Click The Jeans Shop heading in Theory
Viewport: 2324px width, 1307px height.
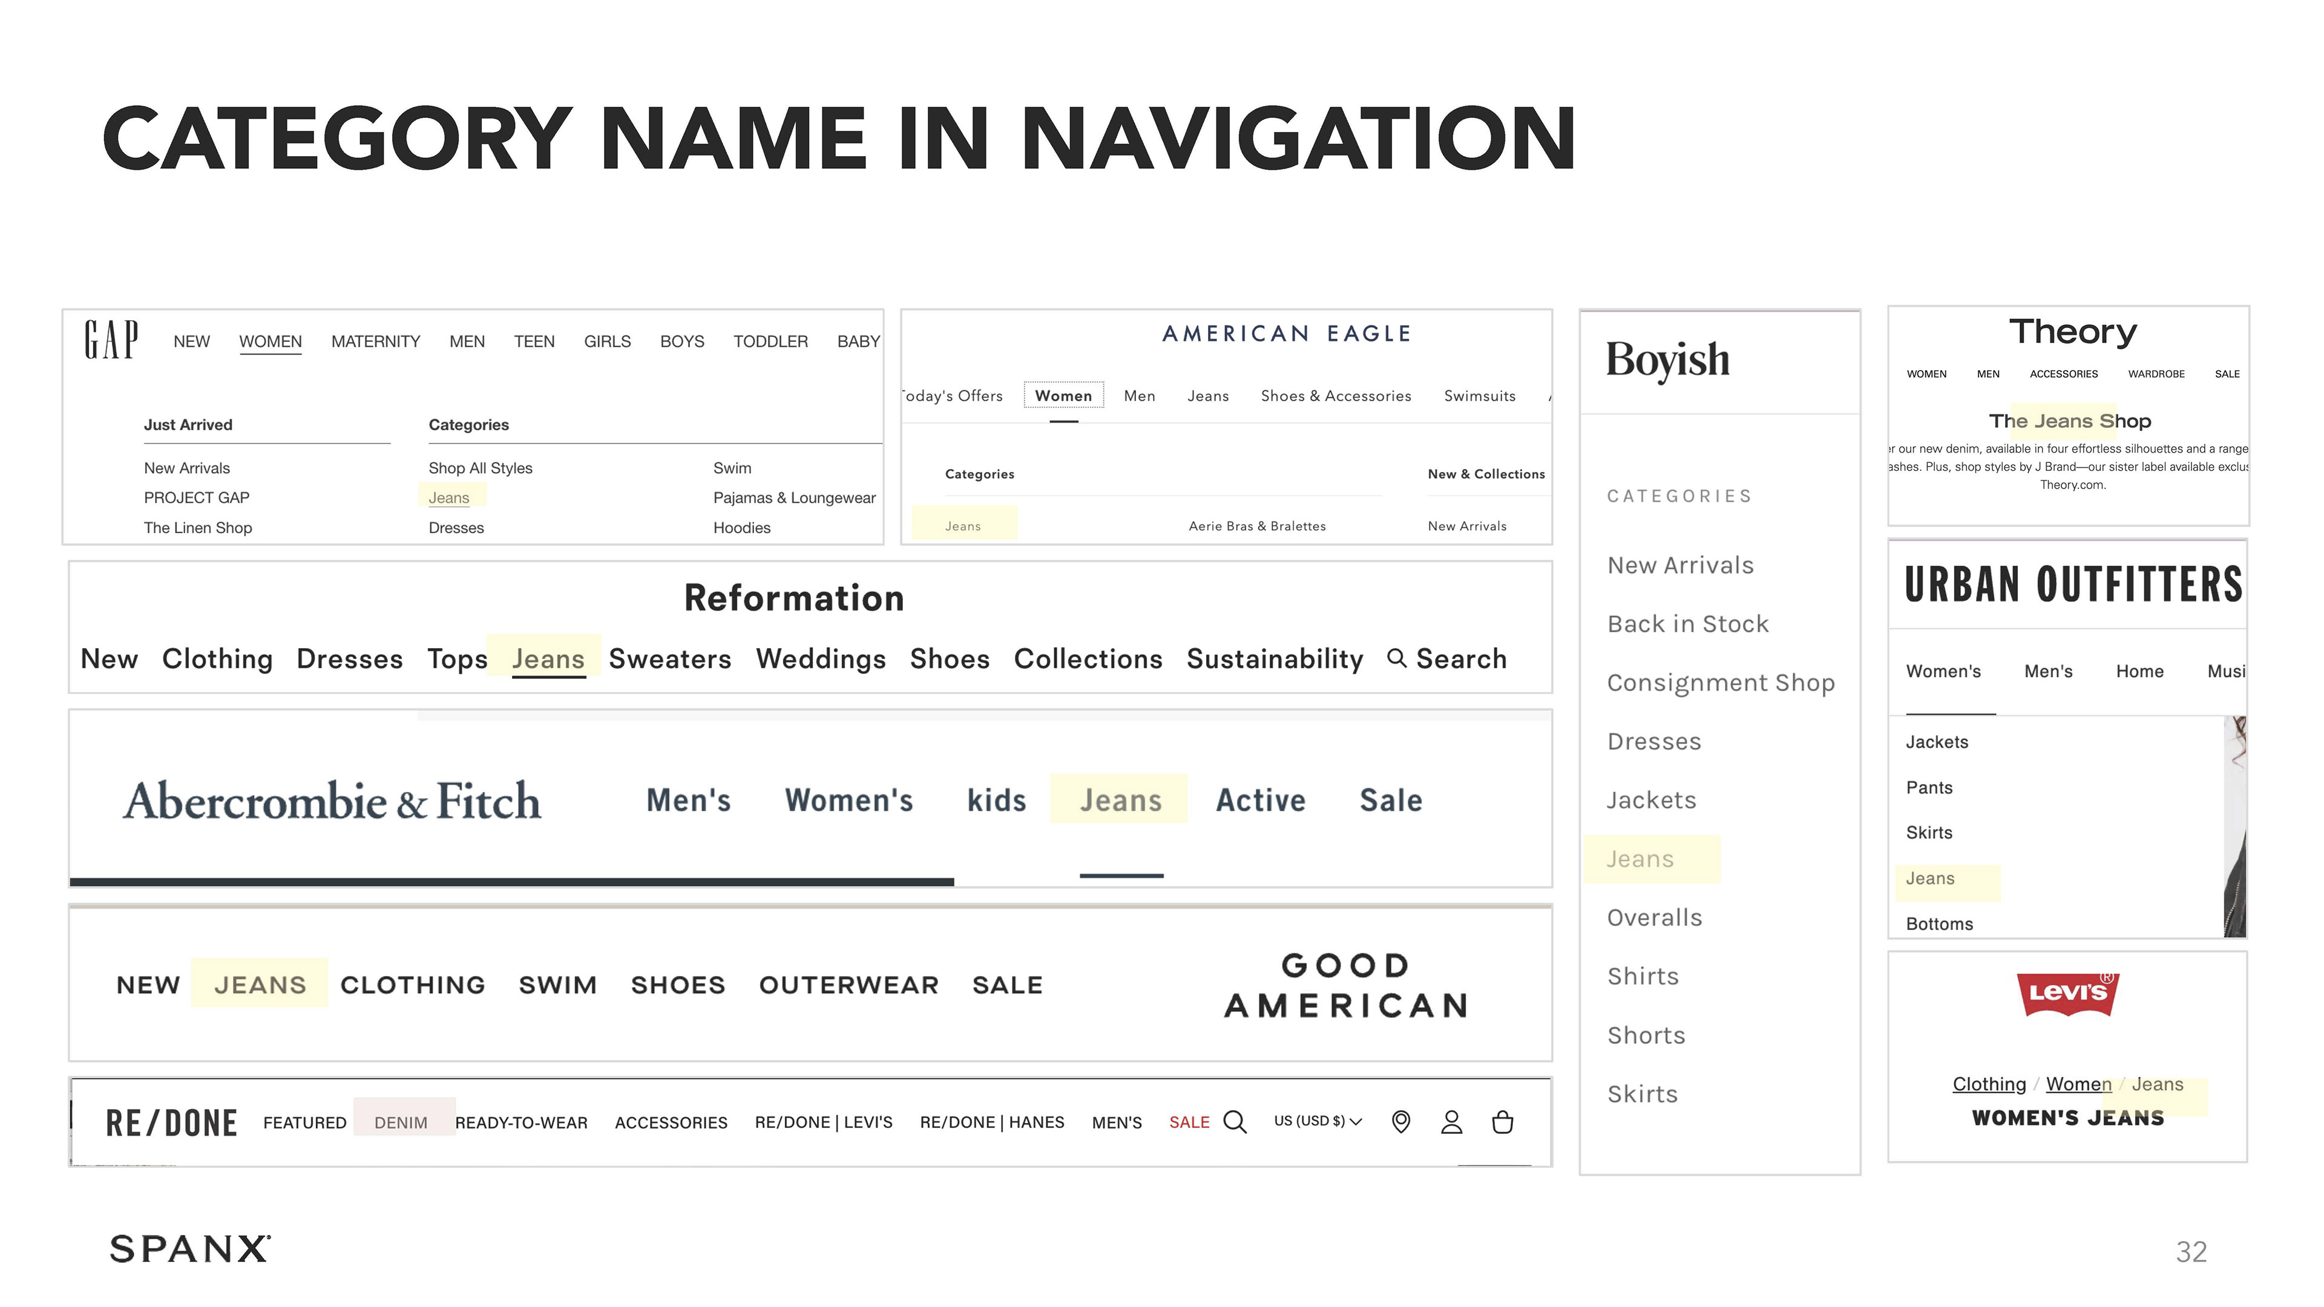(x=2070, y=421)
